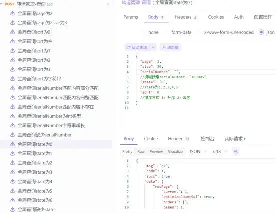The height and width of the screenshot is (213, 277).
Task: Click the 自动生成 button
Action: (x=137, y=47)
